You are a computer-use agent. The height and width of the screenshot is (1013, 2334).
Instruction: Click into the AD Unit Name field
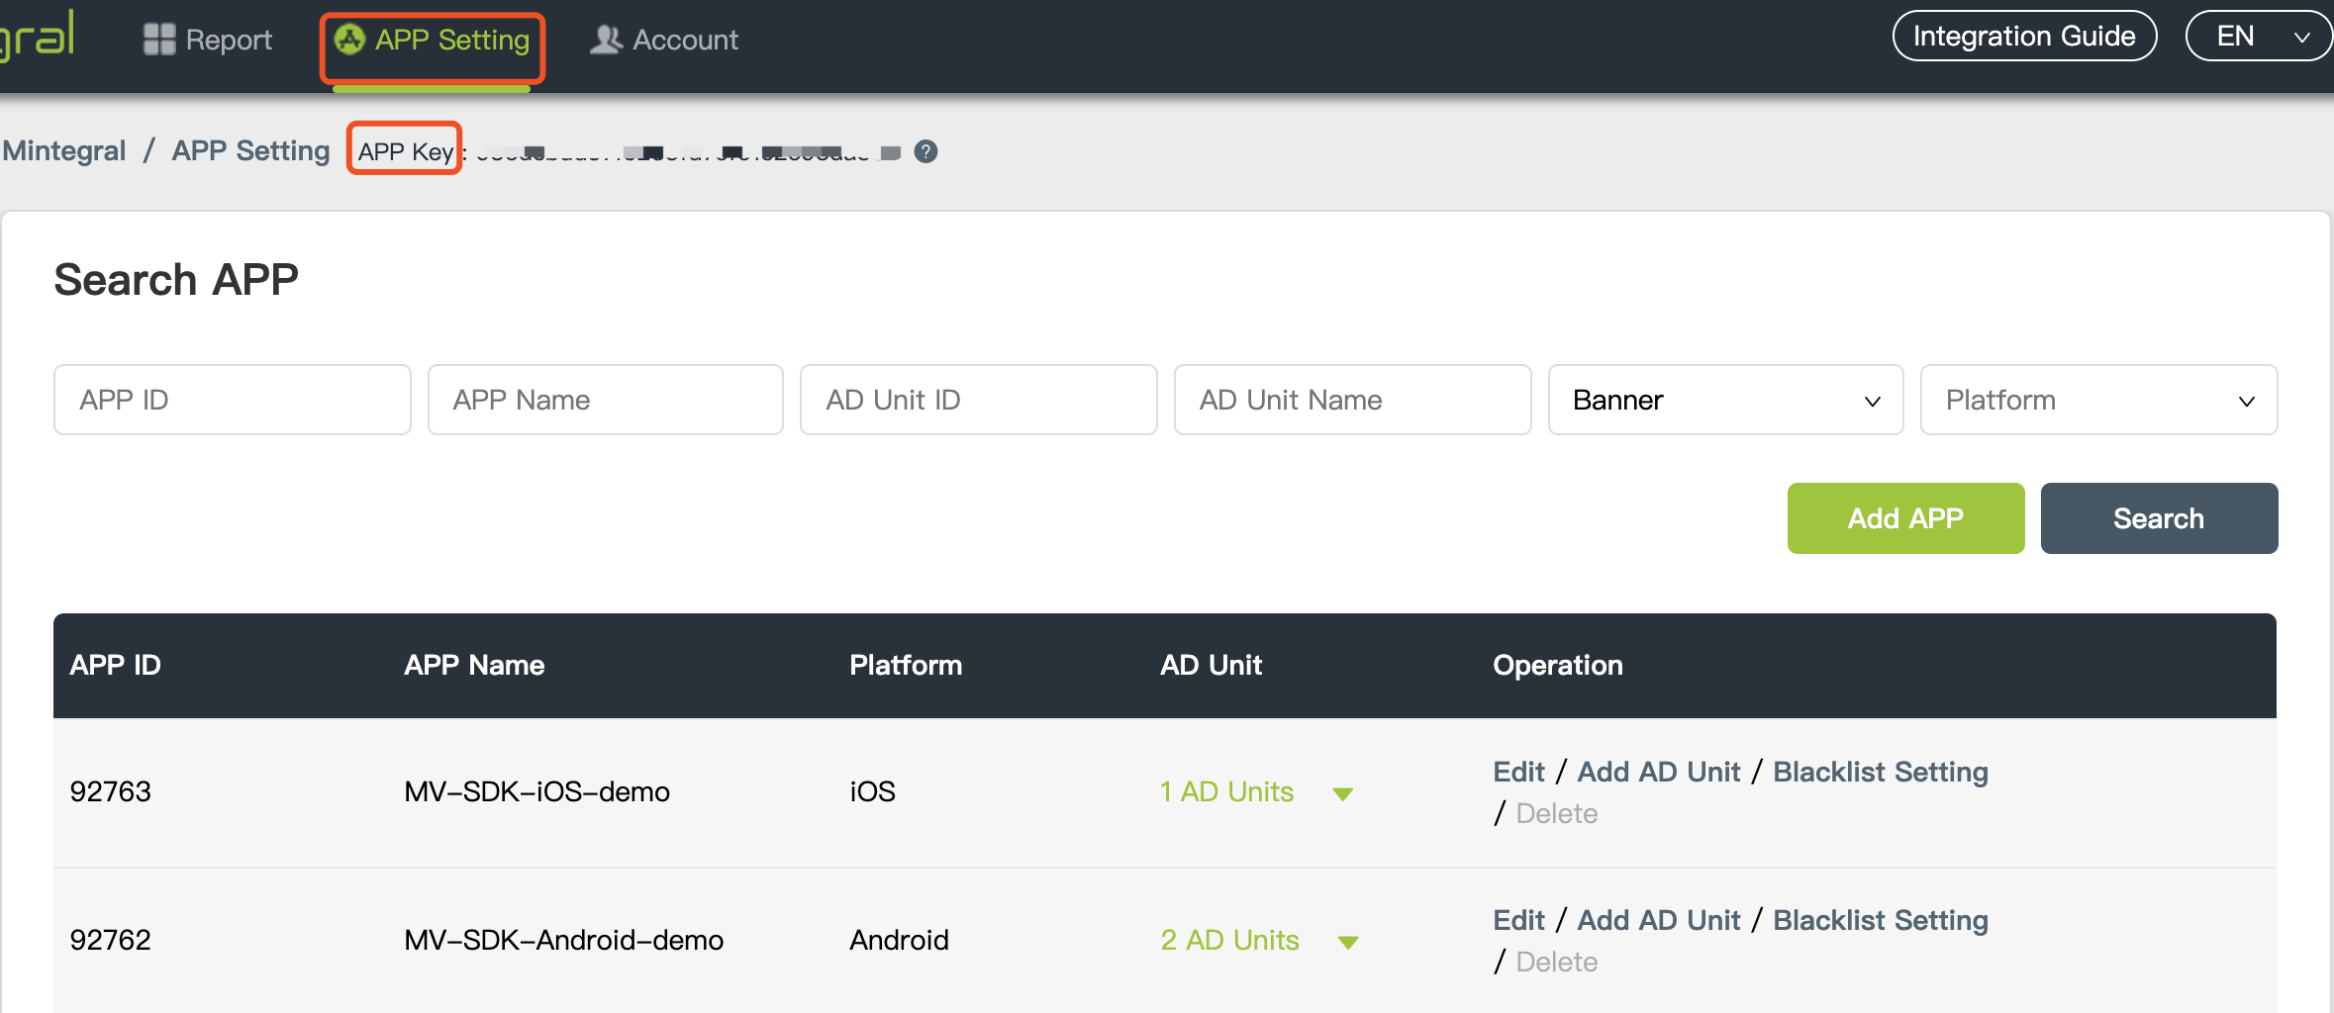1351,400
